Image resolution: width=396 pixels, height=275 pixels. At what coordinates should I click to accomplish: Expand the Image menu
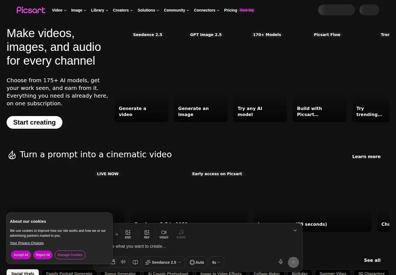tap(79, 10)
